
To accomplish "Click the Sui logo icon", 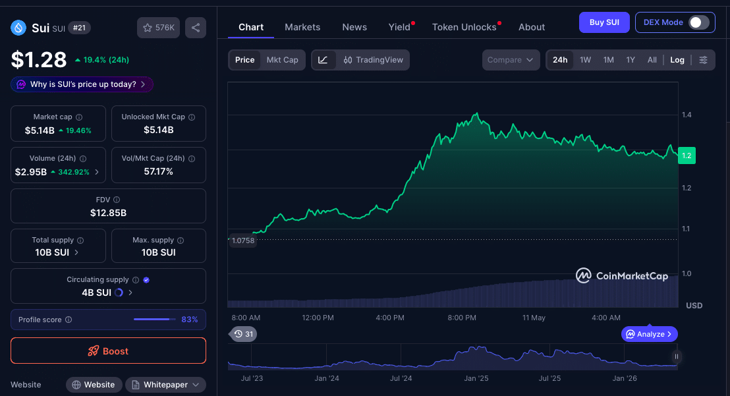I will (18, 28).
